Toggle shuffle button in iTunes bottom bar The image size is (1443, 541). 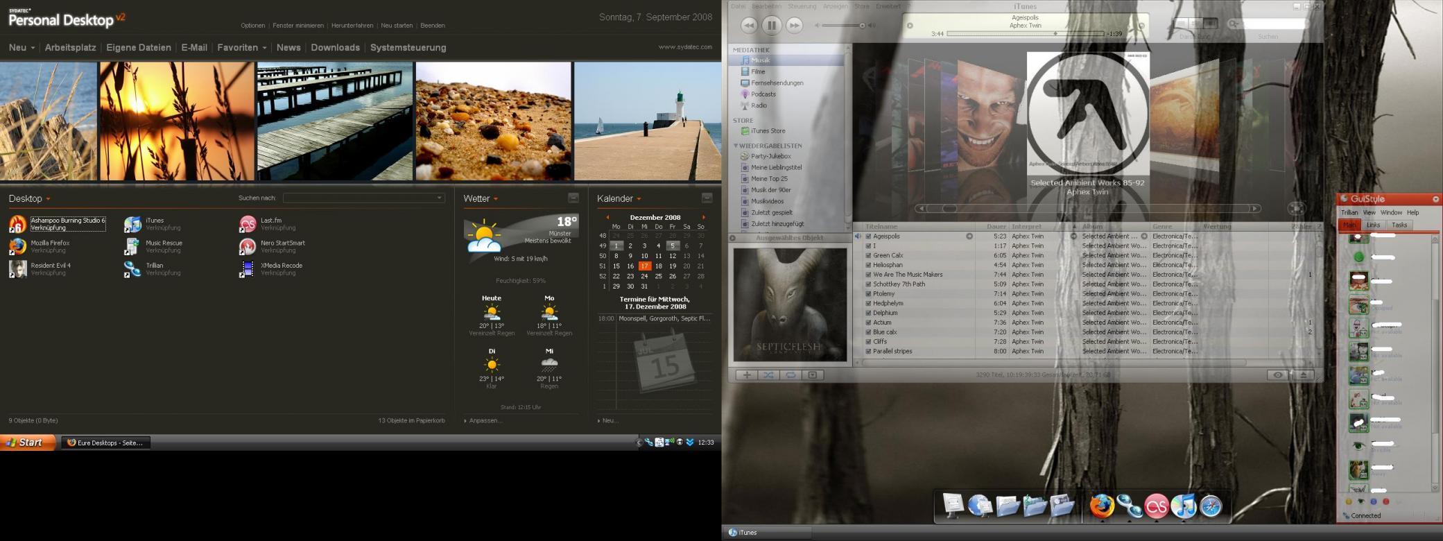point(768,375)
